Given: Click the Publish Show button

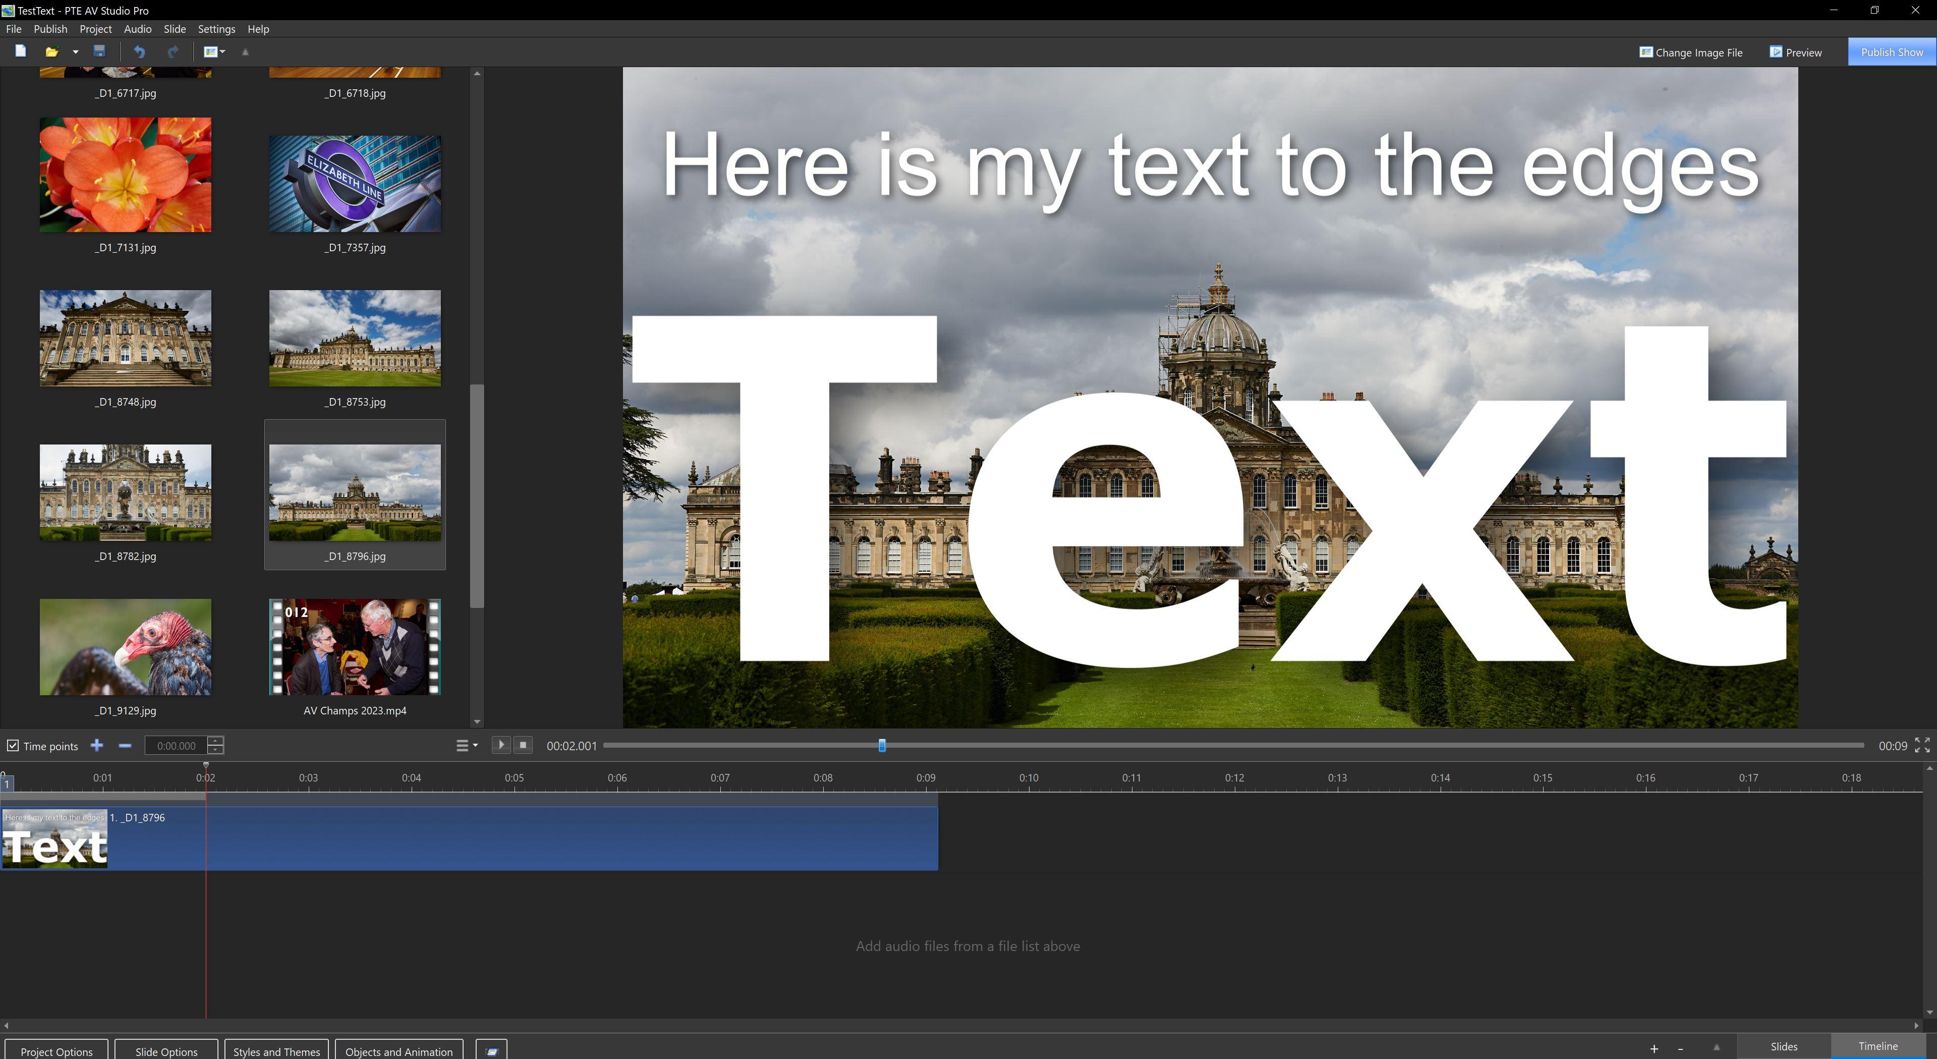Looking at the screenshot, I should point(1891,52).
